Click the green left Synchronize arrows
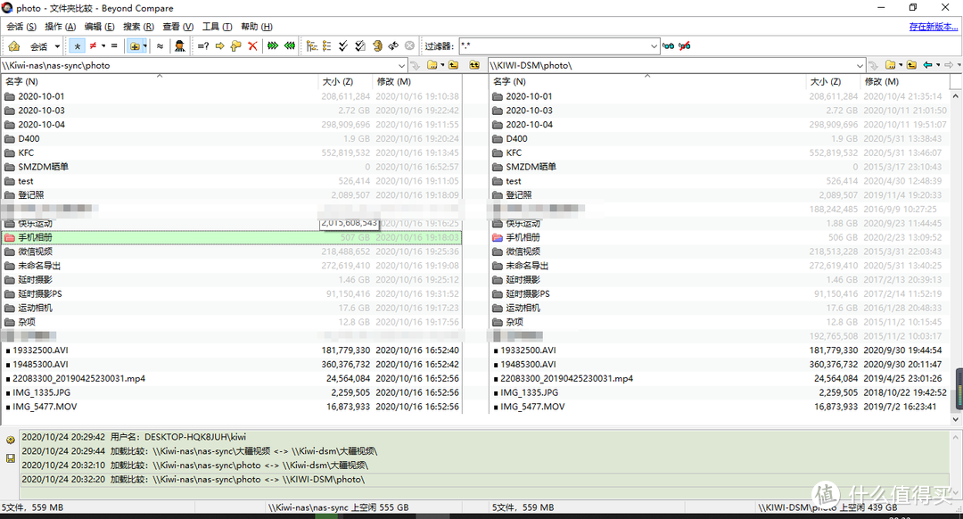The width and height of the screenshot is (963, 519). click(289, 46)
